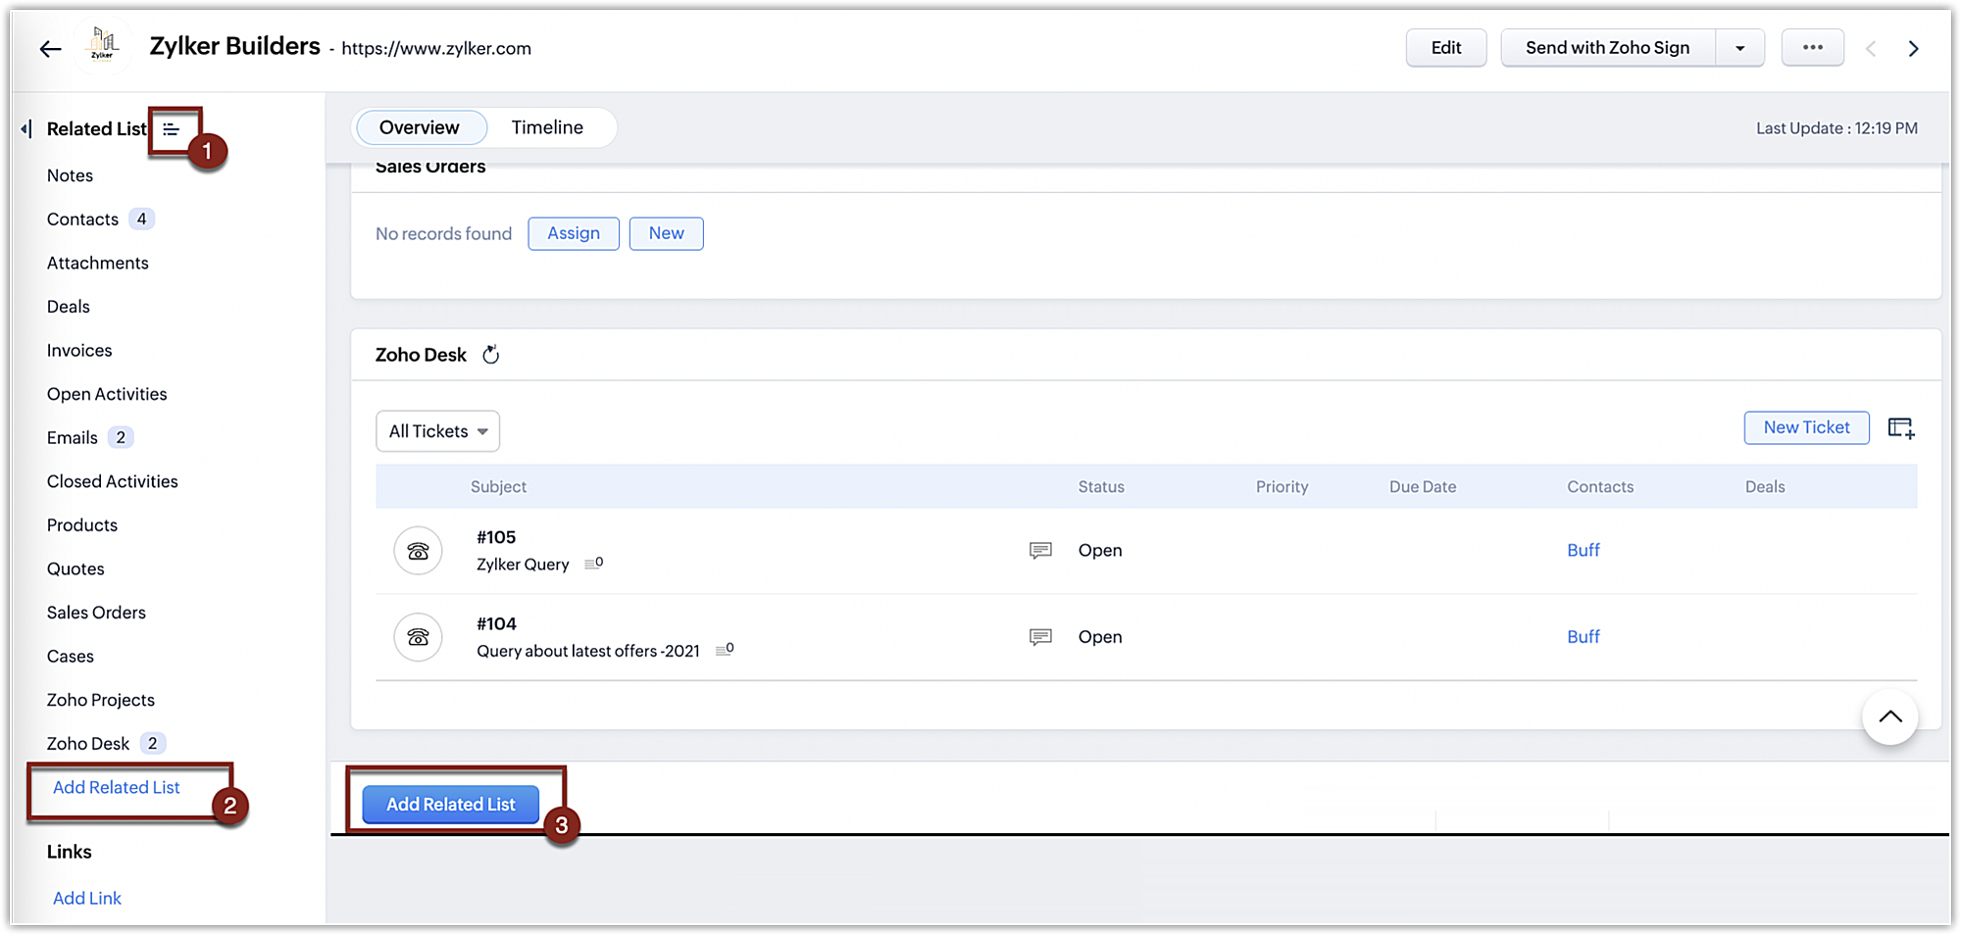Image resolution: width=1961 pixels, height=935 pixels.
Task: Jump to Open Activities in Related List
Action: pos(107,394)
